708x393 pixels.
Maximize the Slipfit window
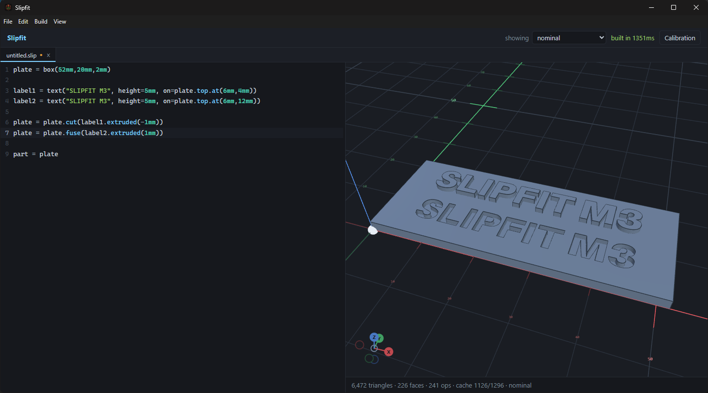(x=674, y=7)
